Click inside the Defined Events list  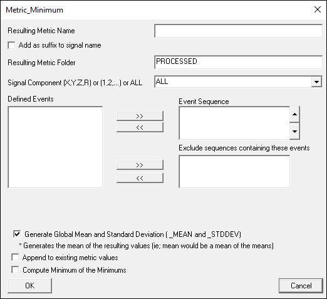(x=55, y=147)
